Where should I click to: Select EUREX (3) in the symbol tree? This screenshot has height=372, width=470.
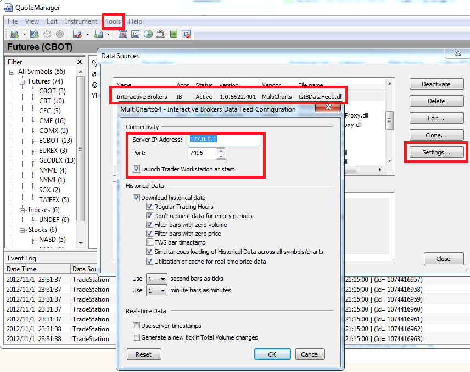(x=53, y=151)
